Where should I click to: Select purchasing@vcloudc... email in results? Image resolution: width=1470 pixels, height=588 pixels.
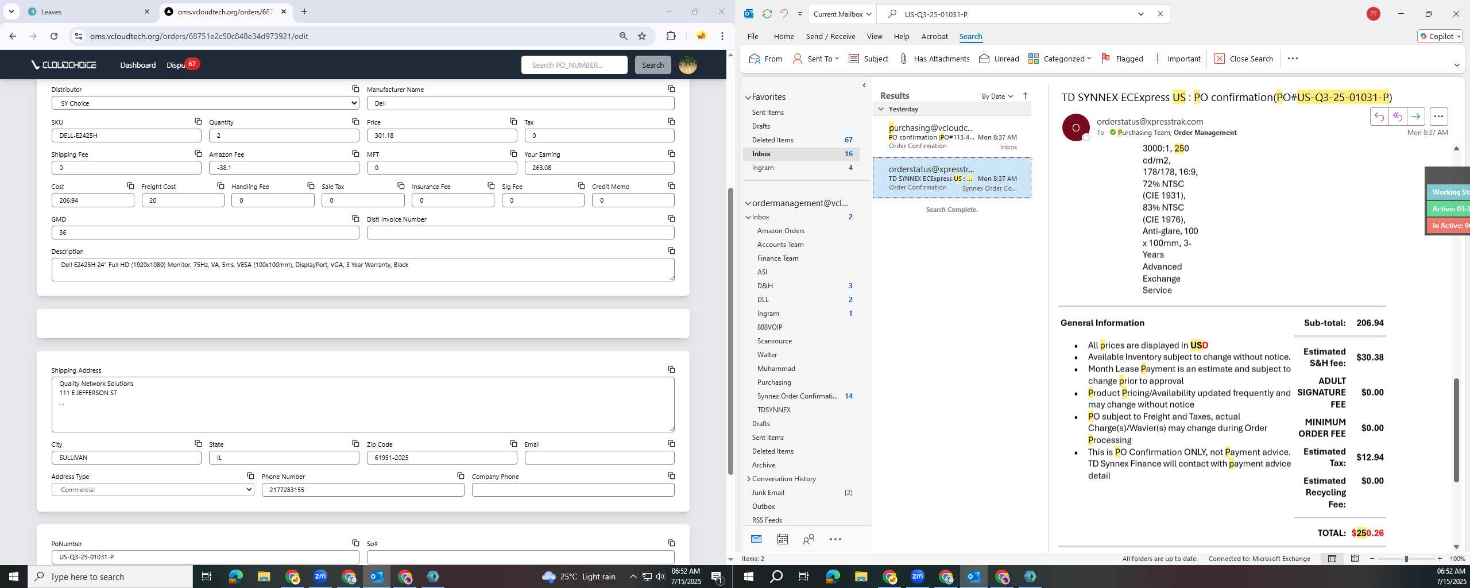pos(951,137)
